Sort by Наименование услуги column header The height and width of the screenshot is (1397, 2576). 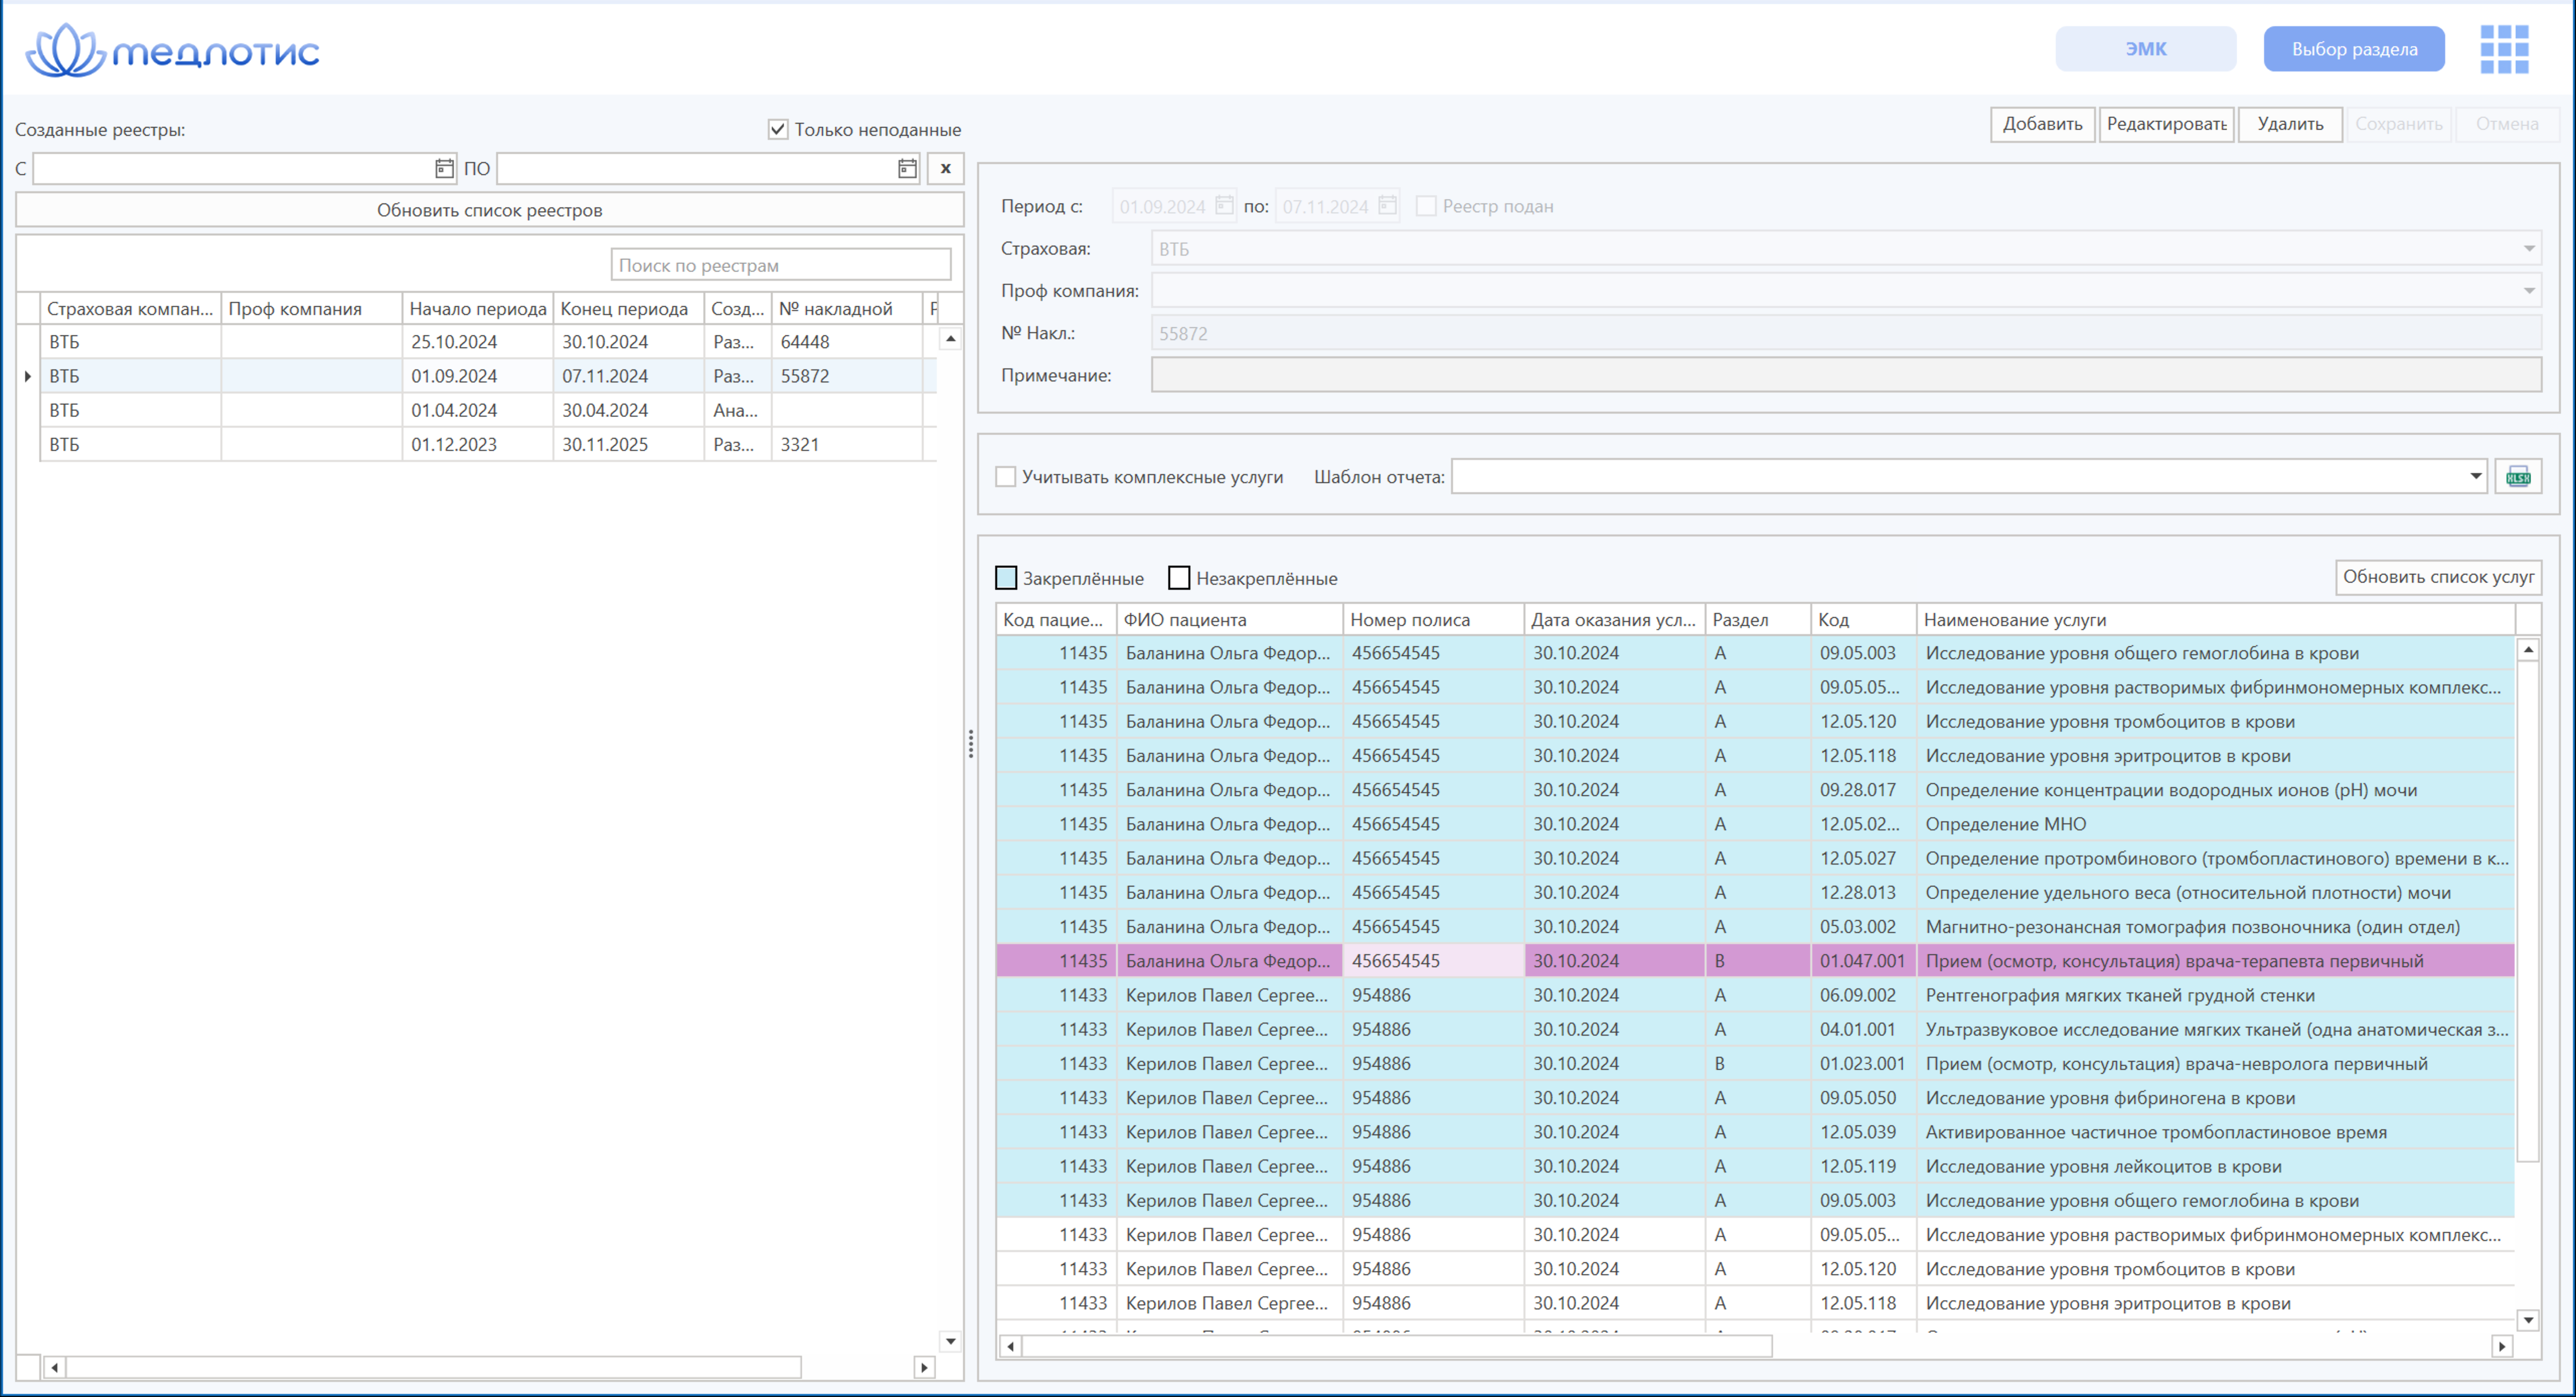pyautogui.click(x=2214, y=620)
